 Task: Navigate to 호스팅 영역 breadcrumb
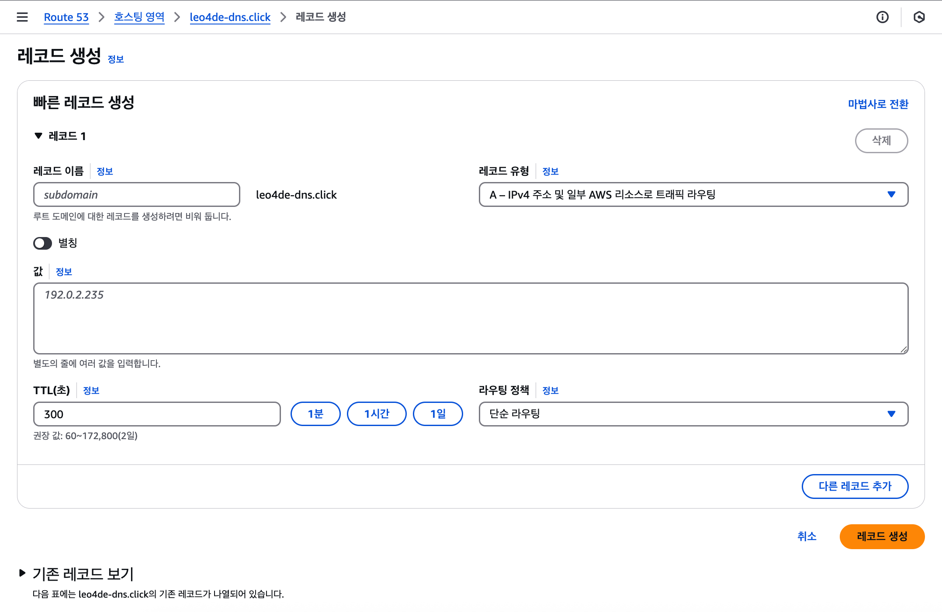point(139,17)
